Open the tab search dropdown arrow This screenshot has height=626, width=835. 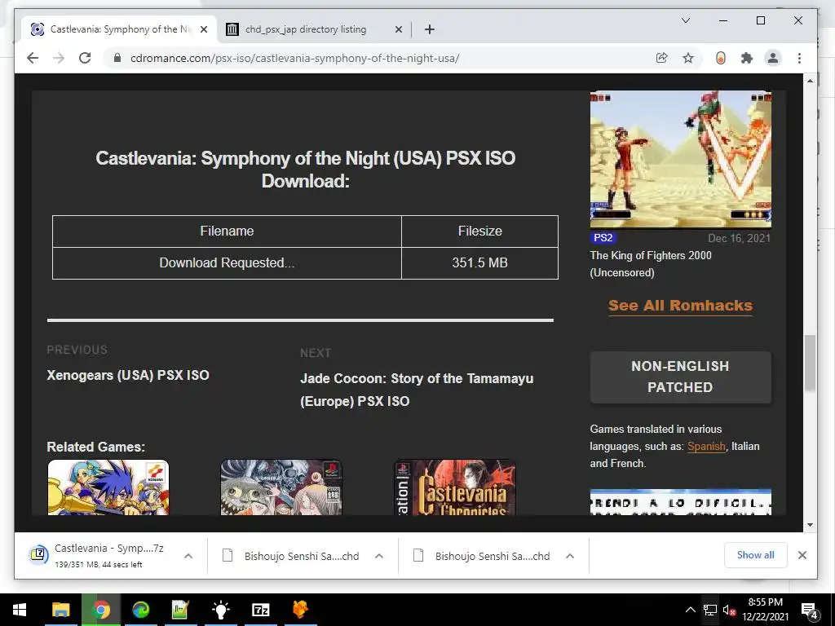(x=686, y=20)
